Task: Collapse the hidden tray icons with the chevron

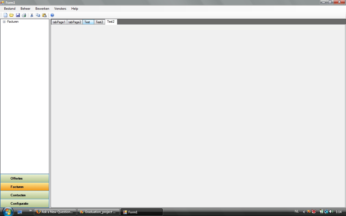Action: click(x=304, y=212)
